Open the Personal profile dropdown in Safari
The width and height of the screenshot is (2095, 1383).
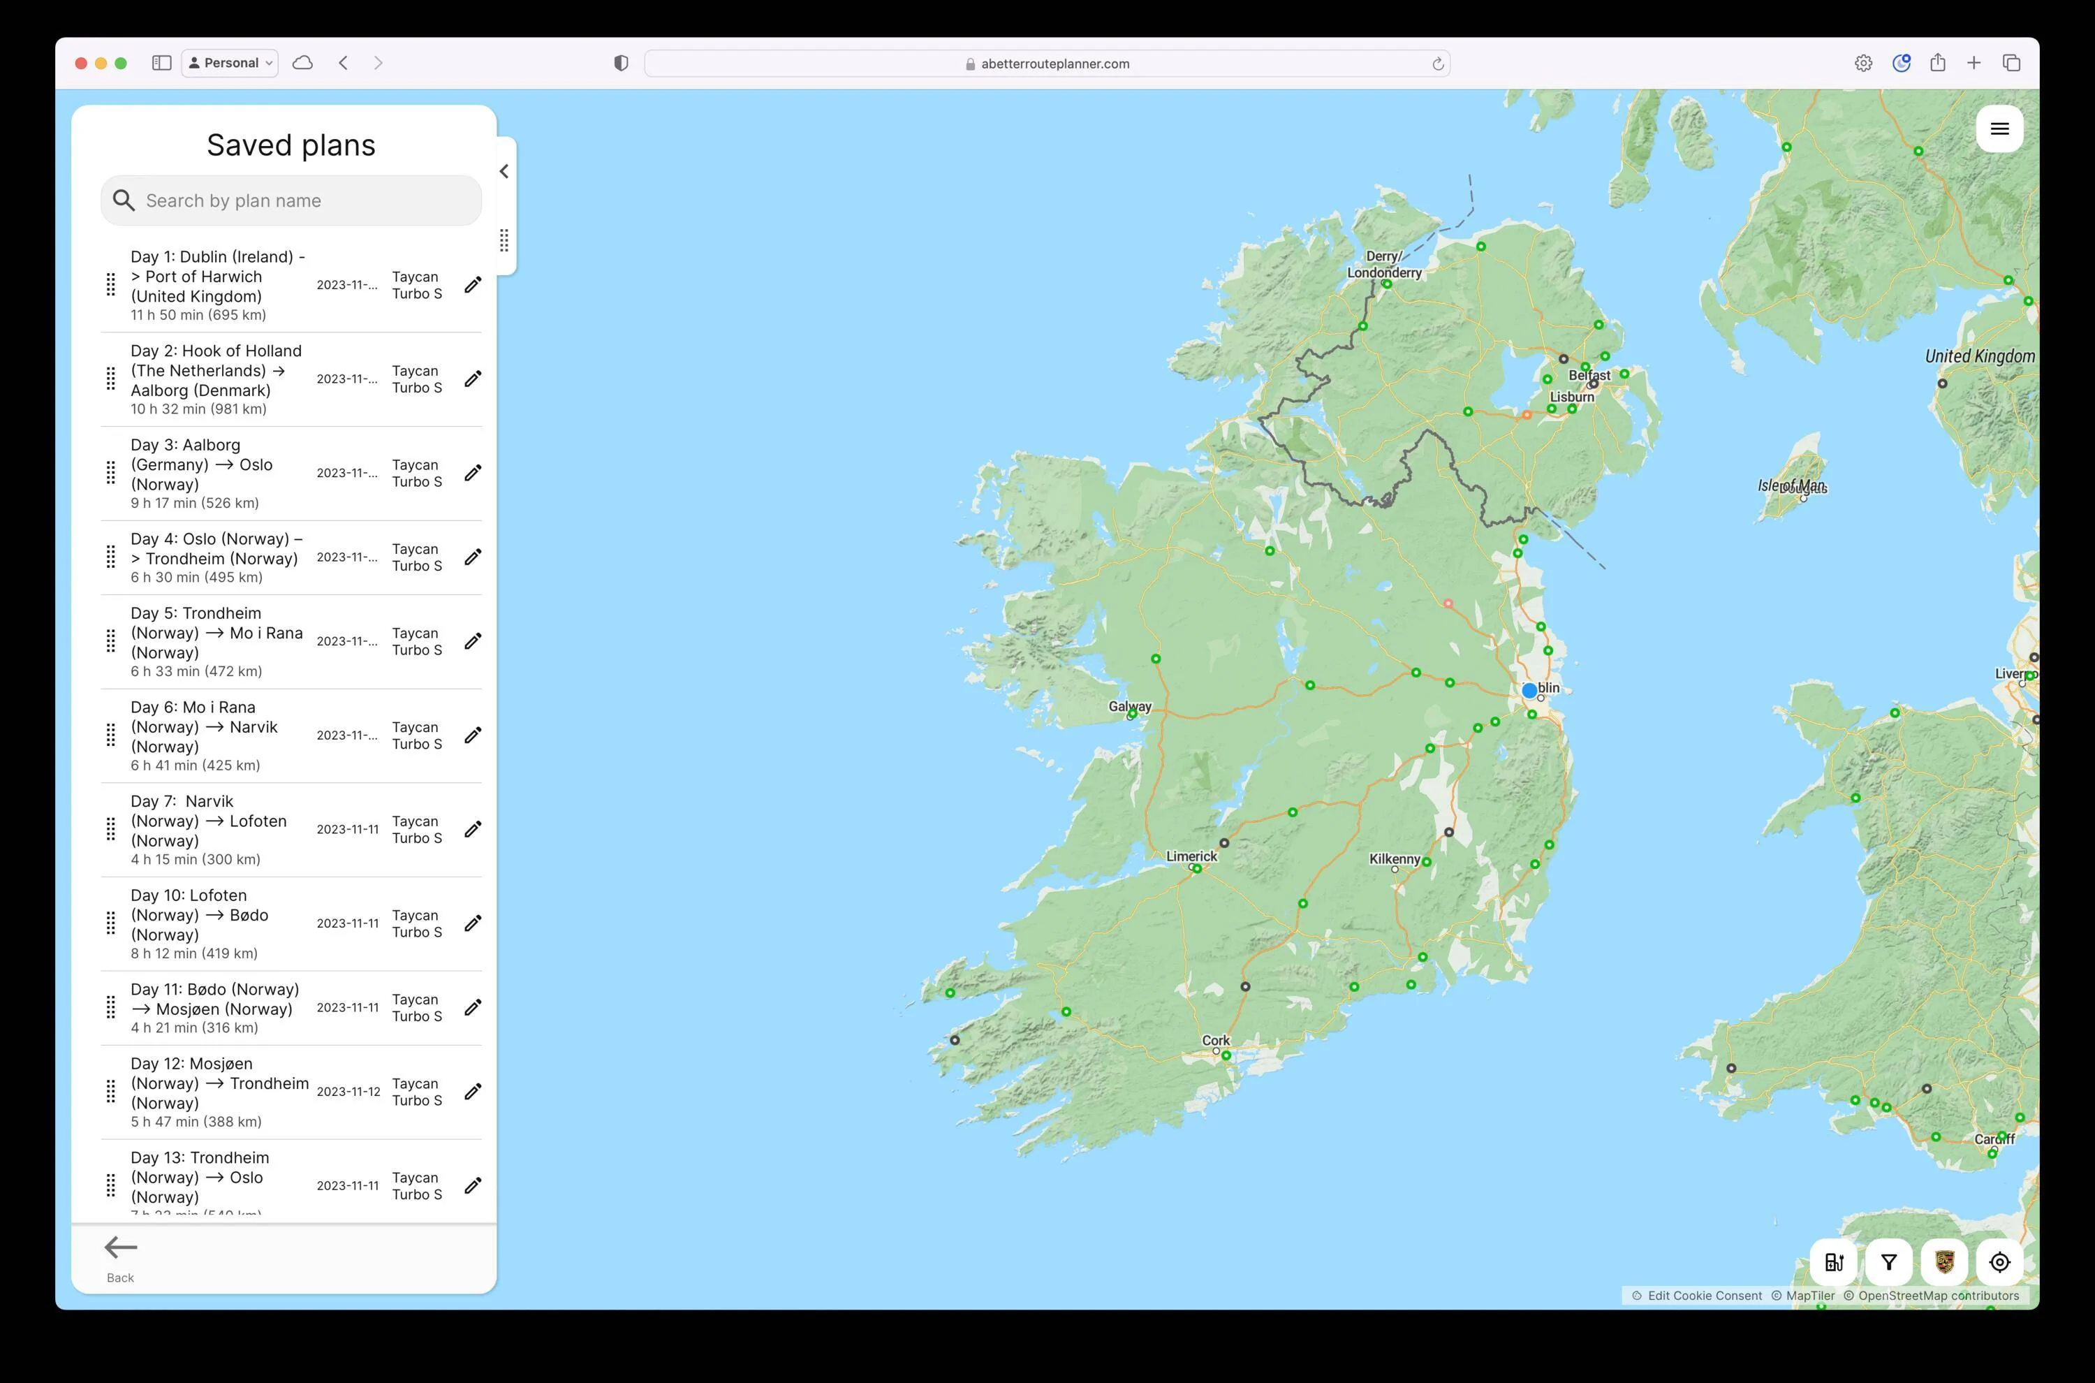230,63
